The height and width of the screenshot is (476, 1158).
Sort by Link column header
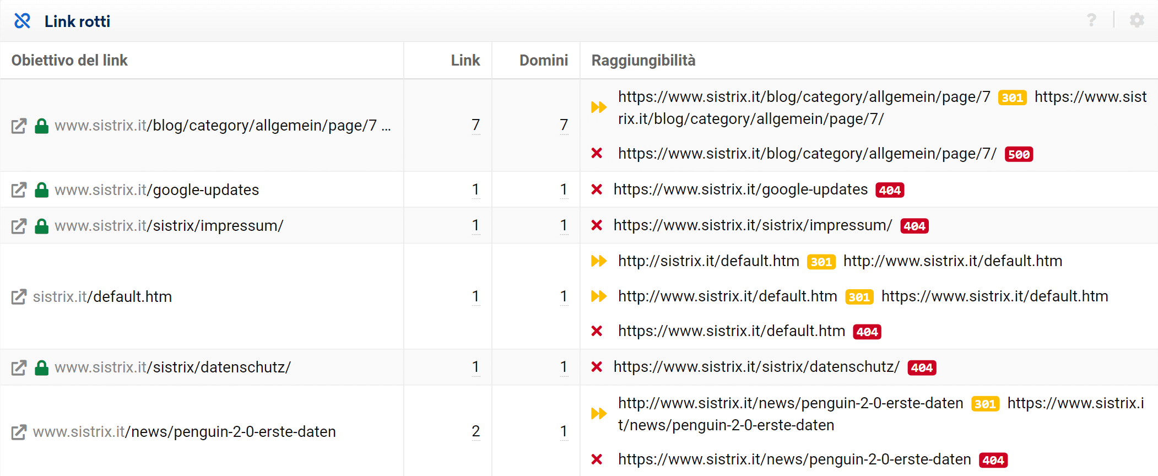(466, 60)
